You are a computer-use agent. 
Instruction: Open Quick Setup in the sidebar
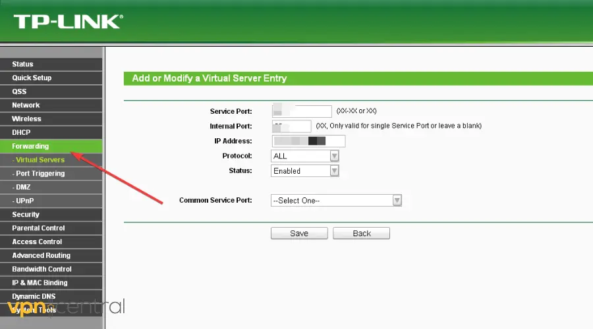(51, 78)
